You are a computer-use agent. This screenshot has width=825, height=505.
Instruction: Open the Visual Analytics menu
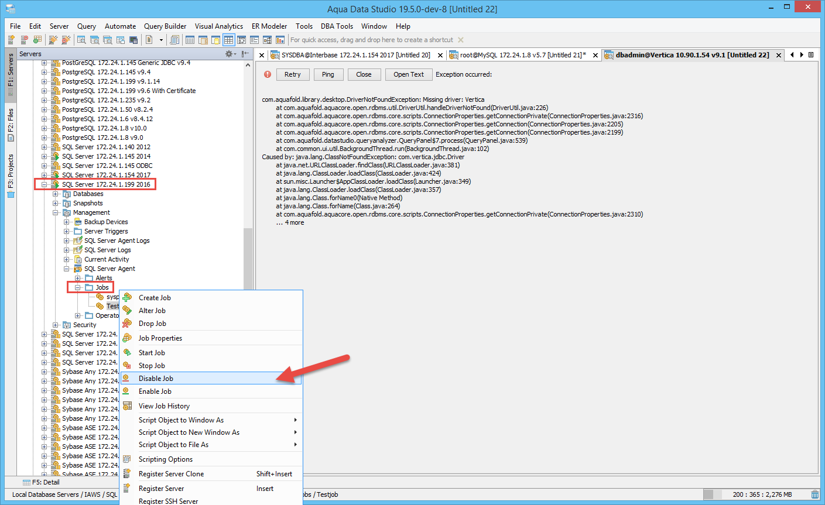point(219,26)
